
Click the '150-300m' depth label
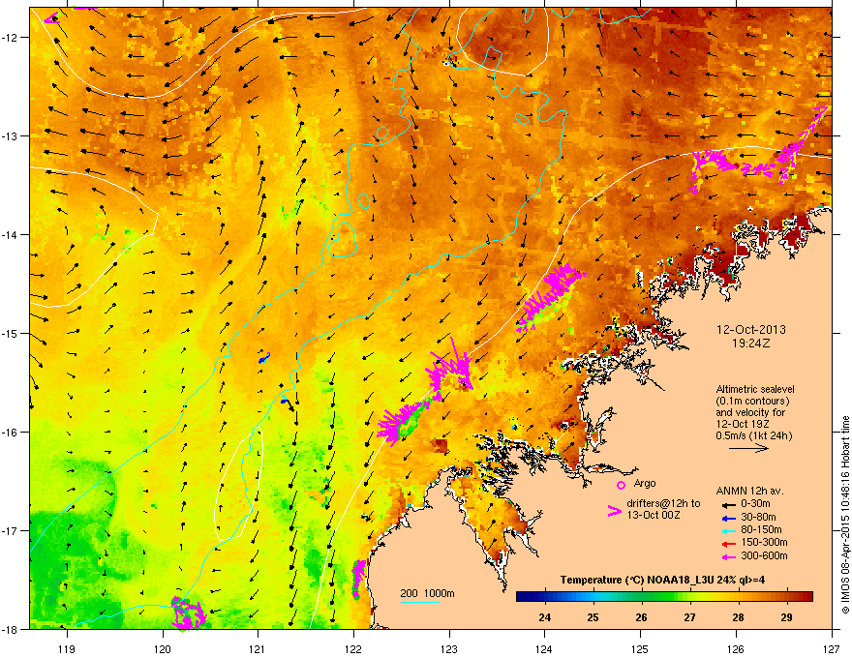[765, 542]
